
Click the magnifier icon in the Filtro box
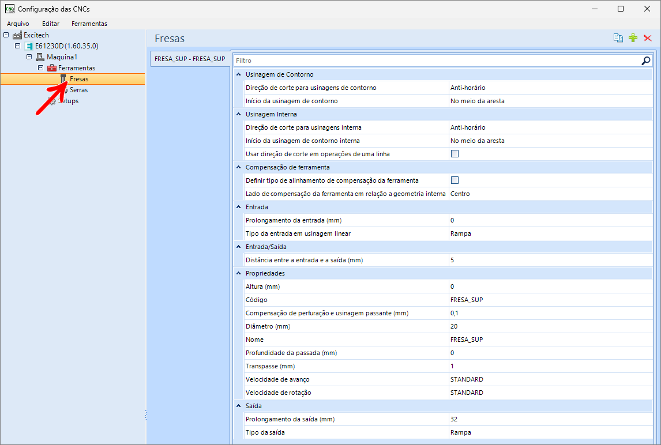646,61
